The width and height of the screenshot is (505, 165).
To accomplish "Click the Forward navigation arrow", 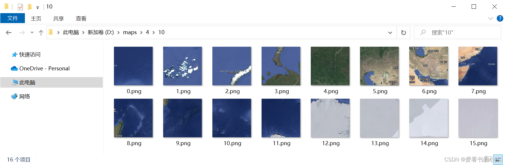I will click(22, 32).
